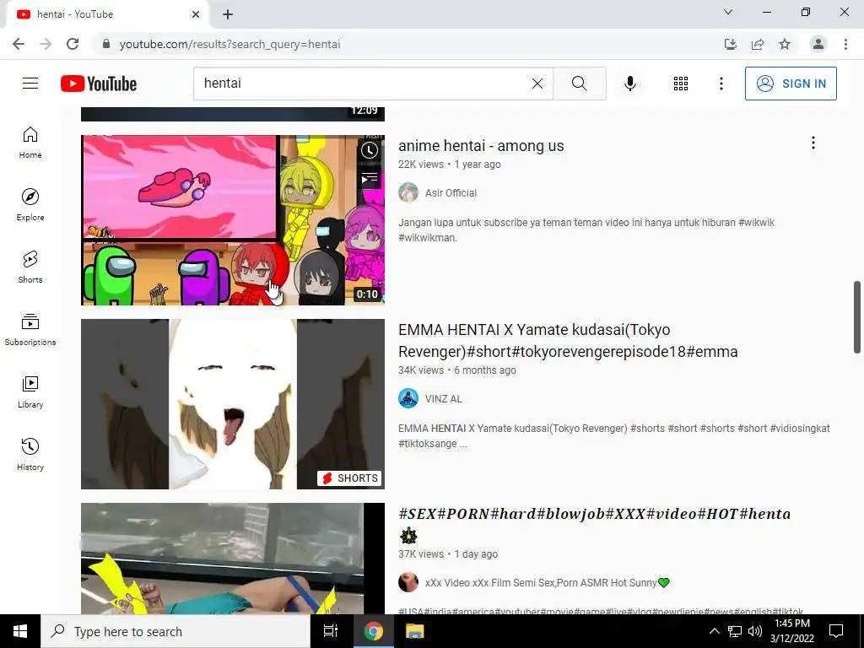Screen dimensions: 864x648
Task: Click the '37K views • 1 day ago' text
Action: pyautogui.click(x=448, y=554)
